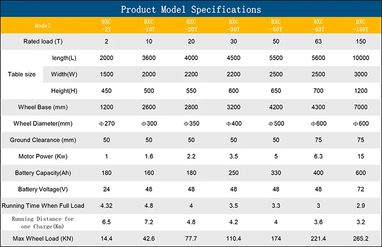Viewport: 382px width, 247px height.
Task: Select the 4.32 running time value
Action: [x=106, y=206]
